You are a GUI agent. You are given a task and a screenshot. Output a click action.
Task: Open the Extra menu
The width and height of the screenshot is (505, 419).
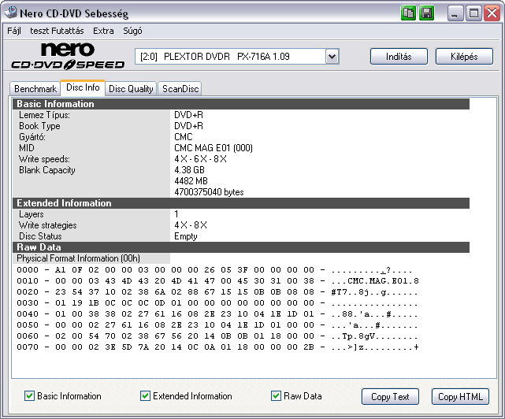coord(103,31)
